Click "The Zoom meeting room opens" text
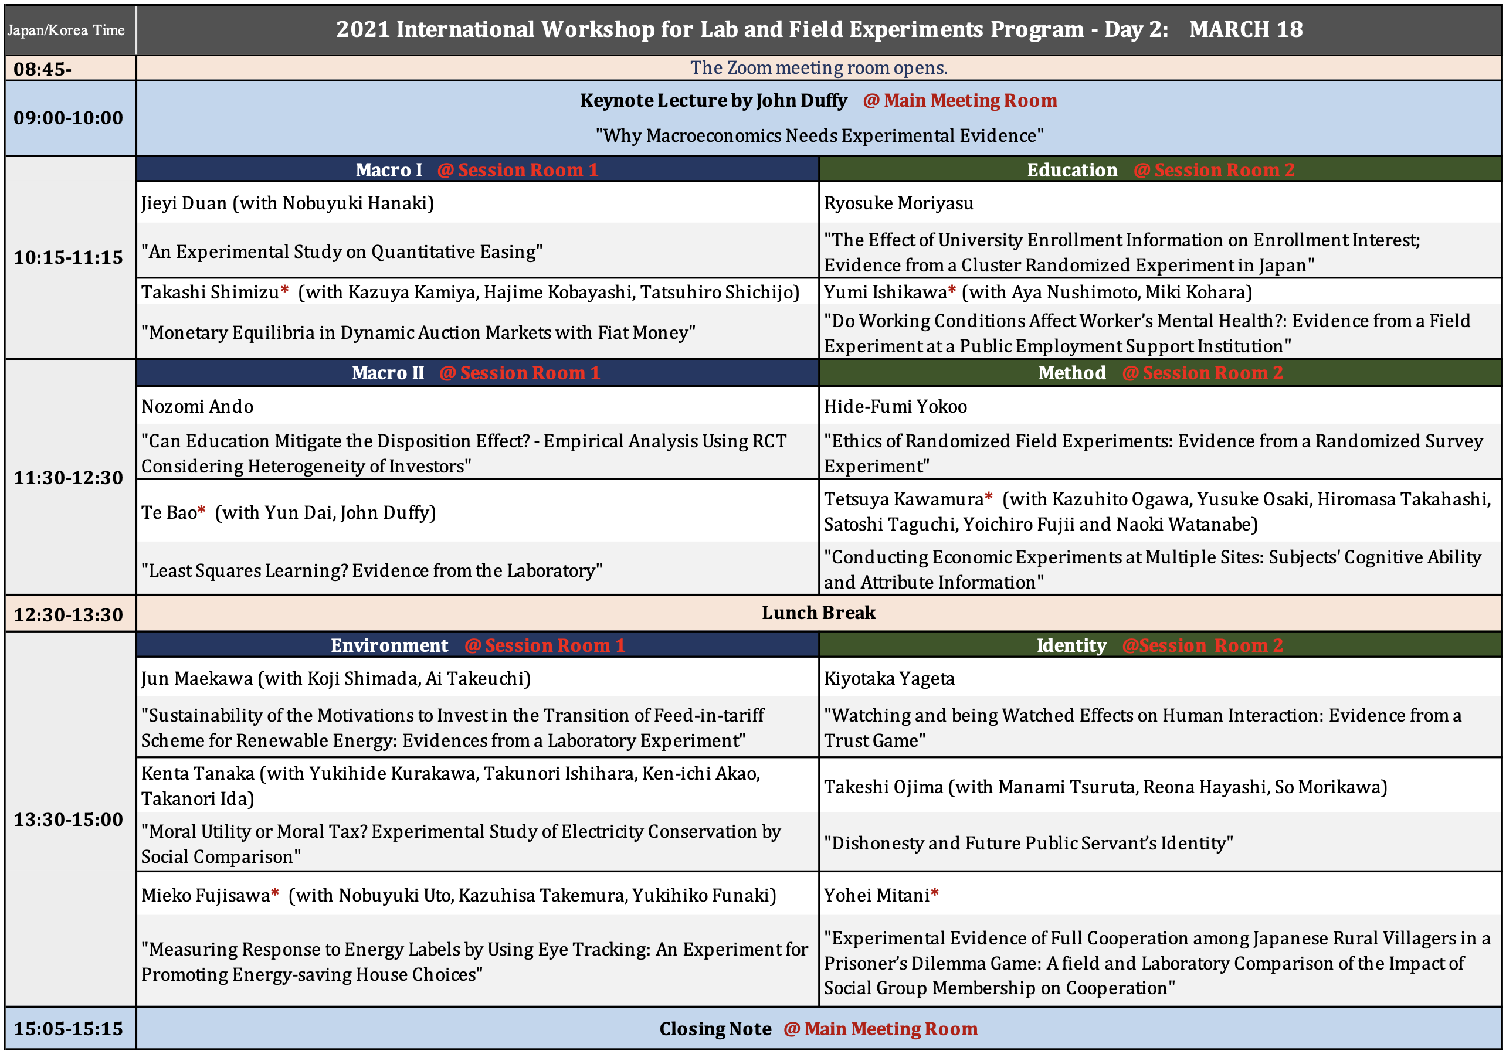The height and width of the screenshot is (1054, 1506). click(x=818, y=67)
